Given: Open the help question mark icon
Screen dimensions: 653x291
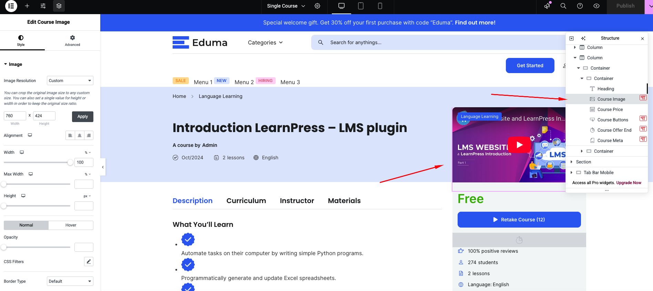Looking at the screenshot, I should [x=580, y=6].
